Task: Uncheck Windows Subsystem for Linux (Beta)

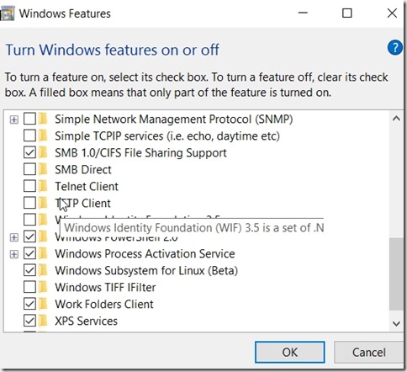Action: [x=29, y=270]
